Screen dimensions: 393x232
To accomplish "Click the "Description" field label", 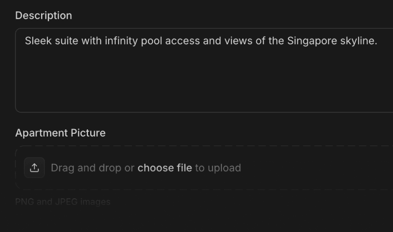I will (43, 15).
